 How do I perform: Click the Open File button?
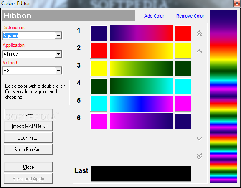pyautogui.click(x=28, y=138)
